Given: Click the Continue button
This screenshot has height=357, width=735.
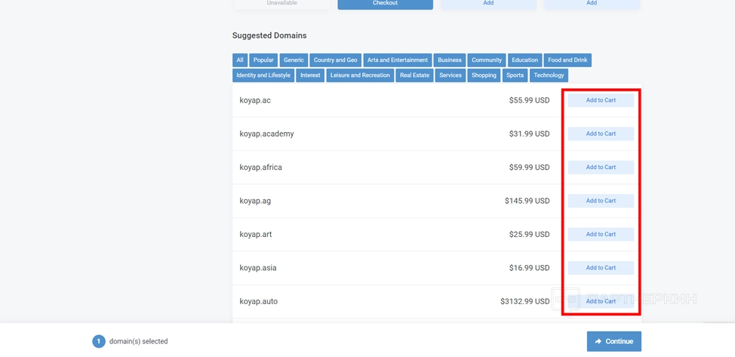Looking at the screenshot, I should (x=614, y=341).
